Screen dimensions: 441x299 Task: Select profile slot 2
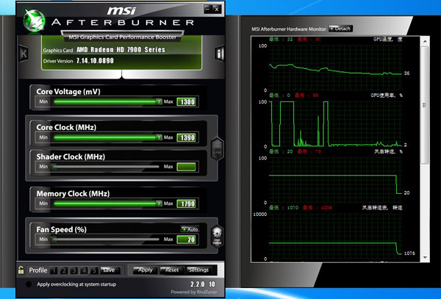[x=64, y=270]
